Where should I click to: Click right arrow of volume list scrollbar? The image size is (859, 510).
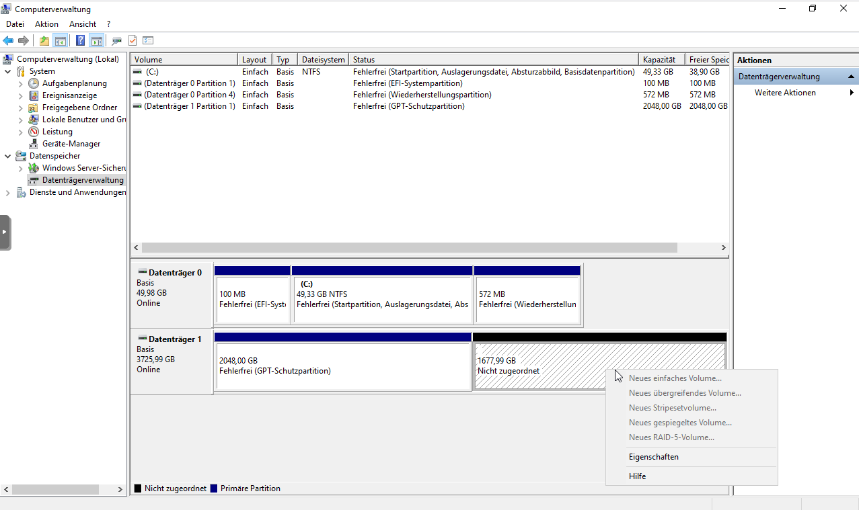click(x=724, y=248)
